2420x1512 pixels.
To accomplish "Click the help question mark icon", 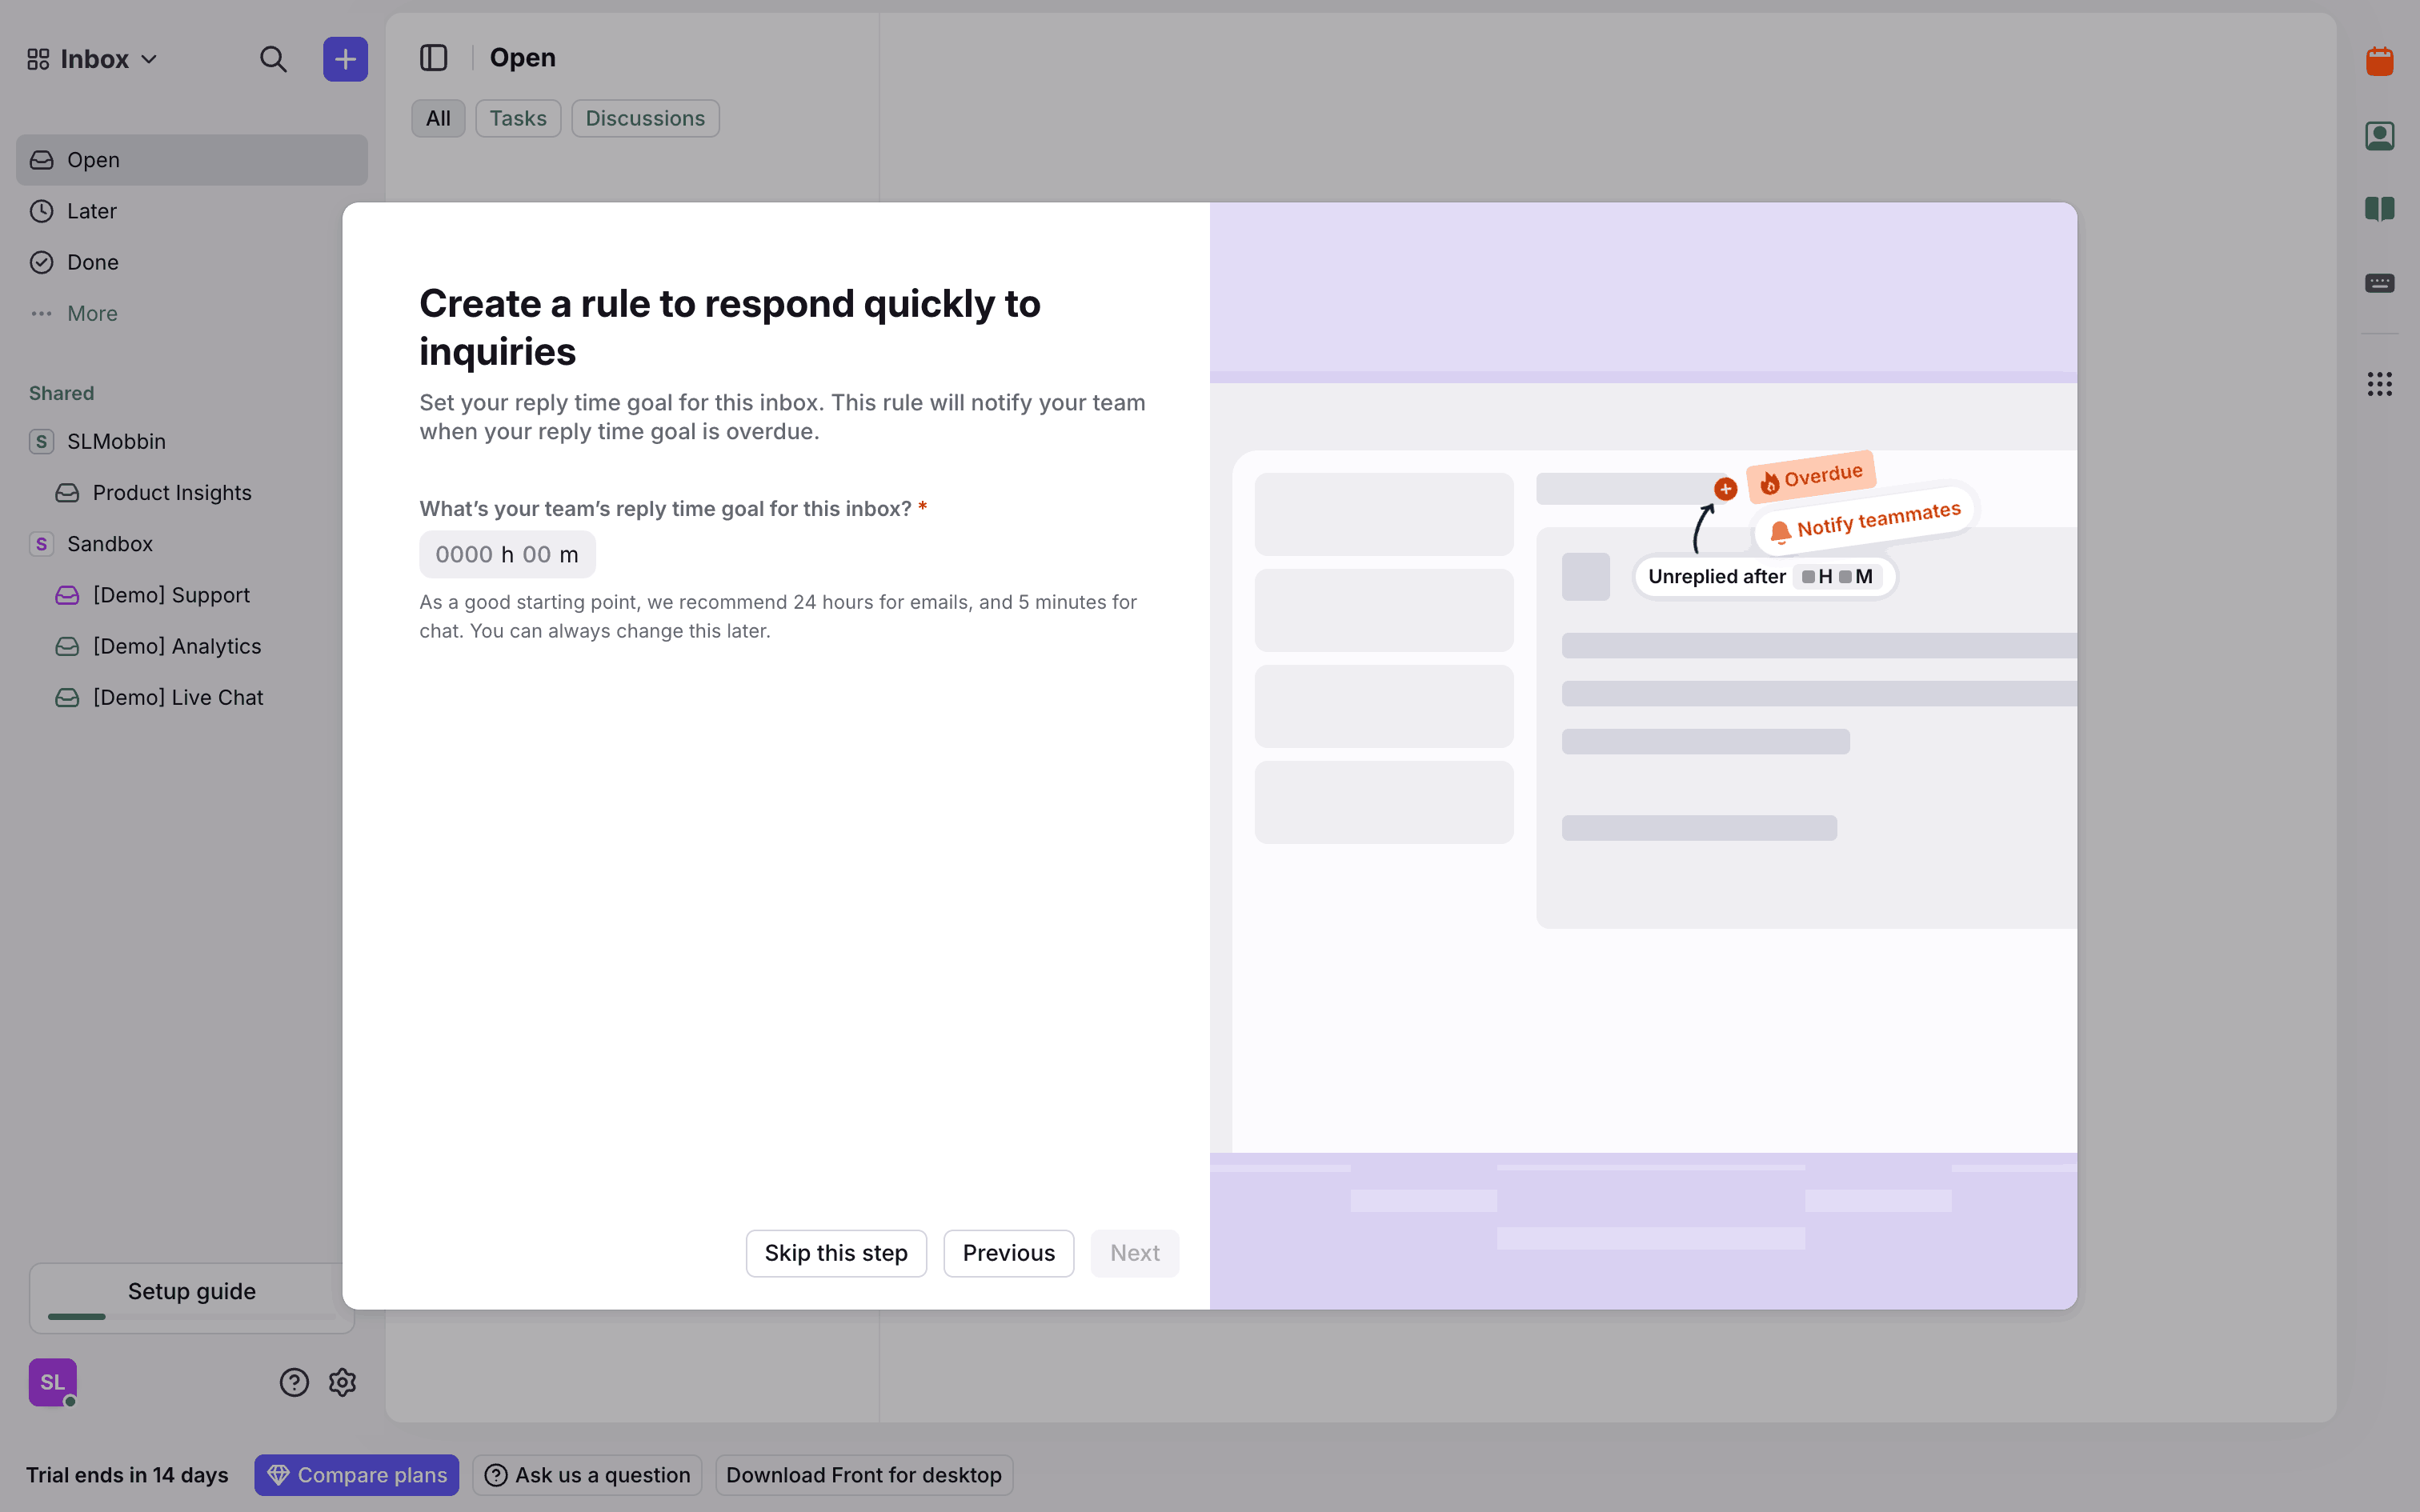I will [x=294, y=1382].
